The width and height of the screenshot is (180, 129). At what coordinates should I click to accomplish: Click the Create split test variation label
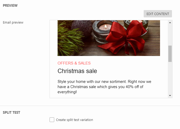[74, 120]
